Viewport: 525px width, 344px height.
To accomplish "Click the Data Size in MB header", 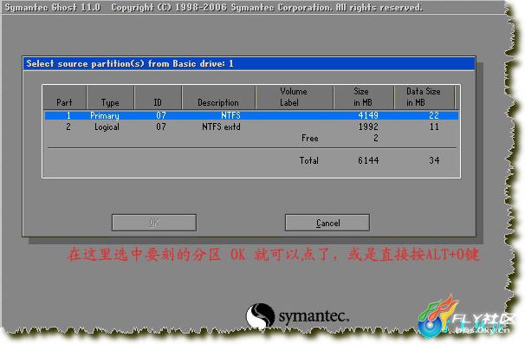I will (x=425, y=97).
